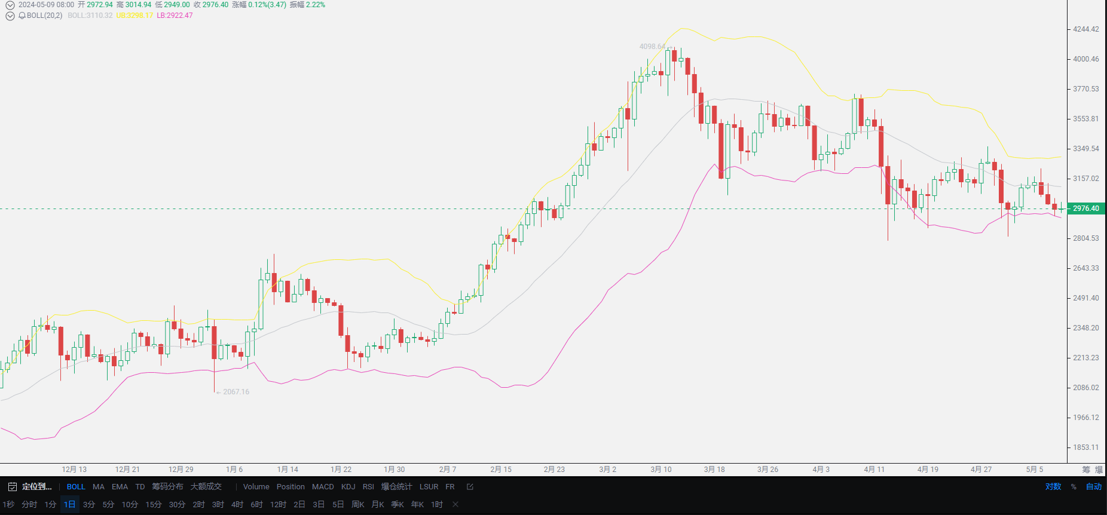Switch to the 12时 timeframe
The image size is (1107, 515).
[278, 505]
